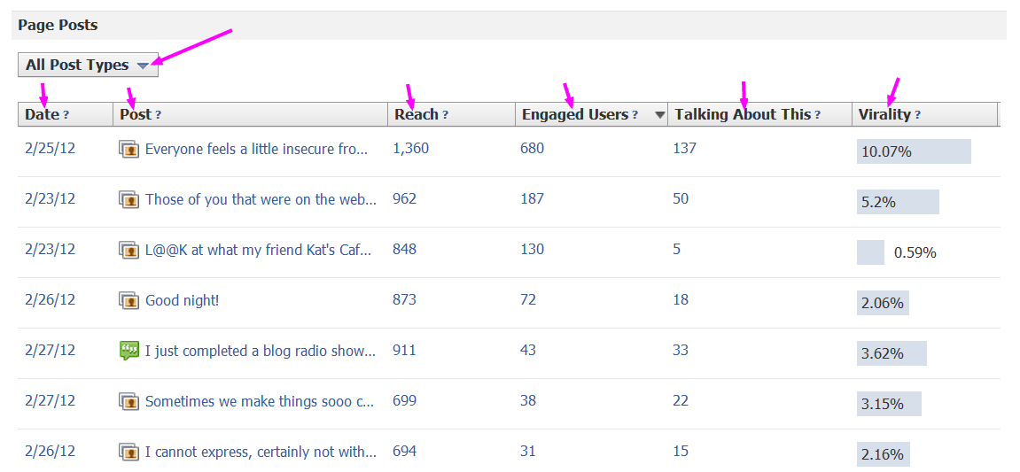Click Engaged Users value 680
The image size is (1020, 472).
[x=532, y=148]
